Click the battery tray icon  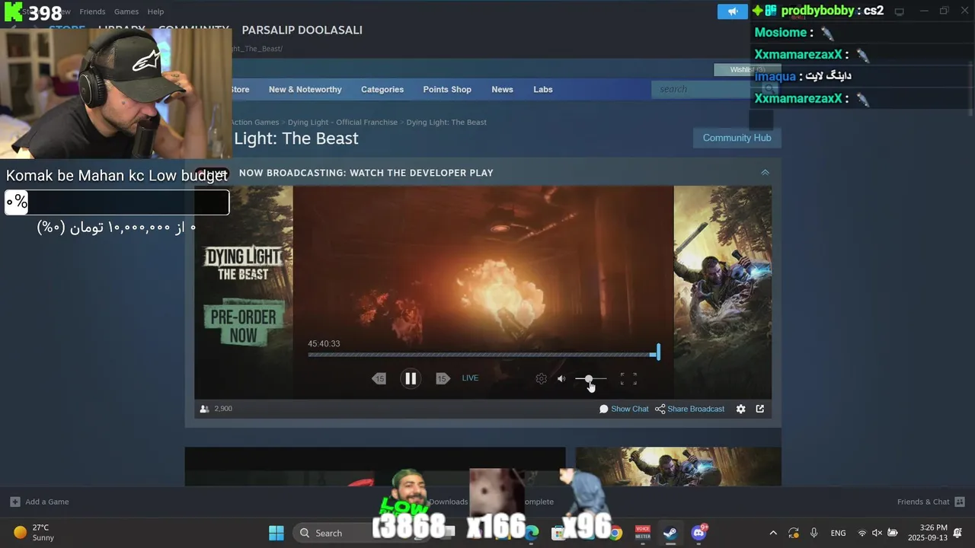(892, 533)
